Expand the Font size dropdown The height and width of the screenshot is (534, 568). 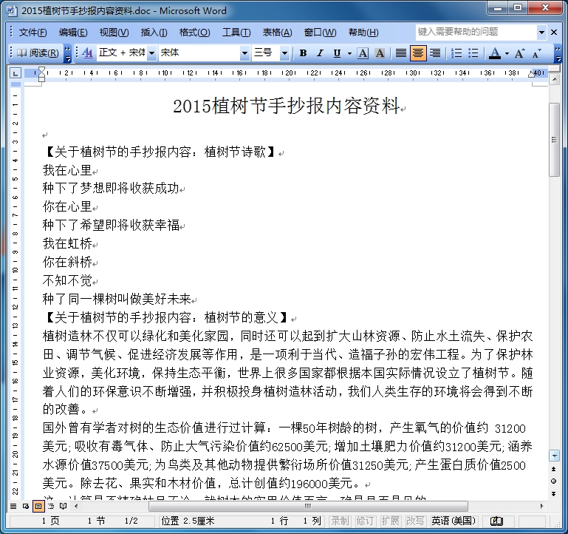[x=284, y=53]
